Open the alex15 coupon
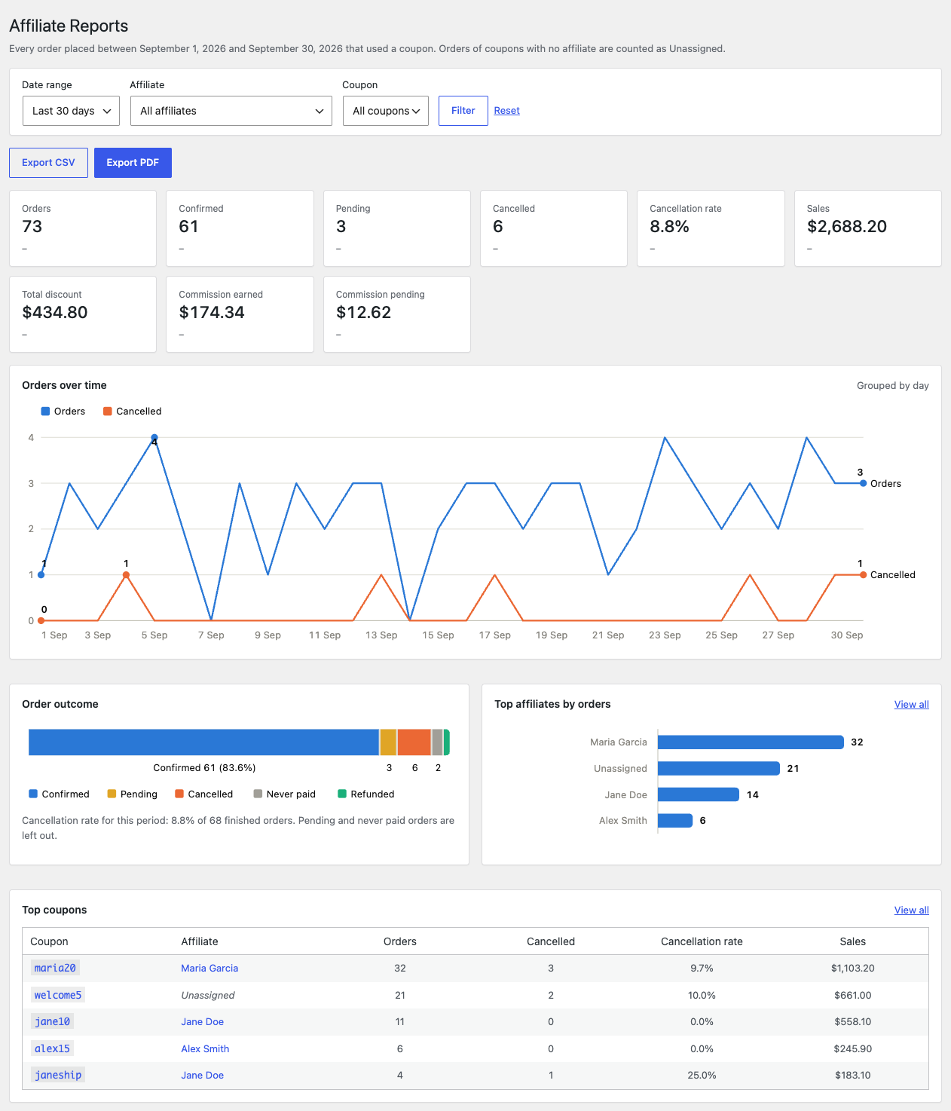Screen dimensions: 951x1111 pyautogui.click(x=52, y=1048)
